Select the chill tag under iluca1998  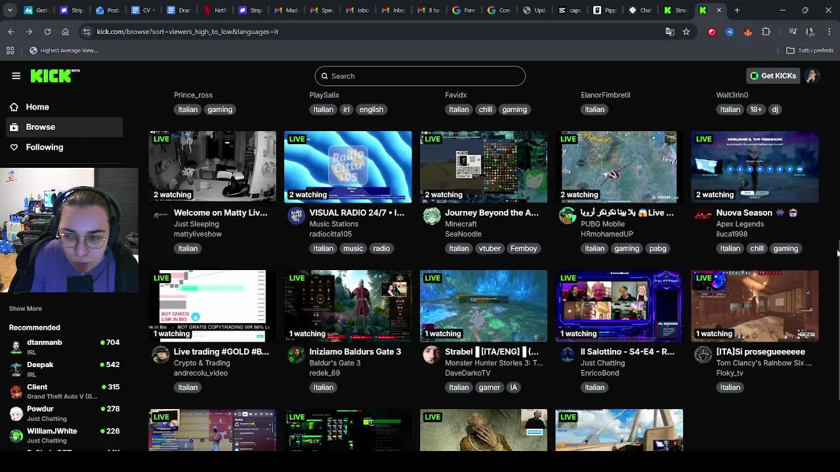757,248
